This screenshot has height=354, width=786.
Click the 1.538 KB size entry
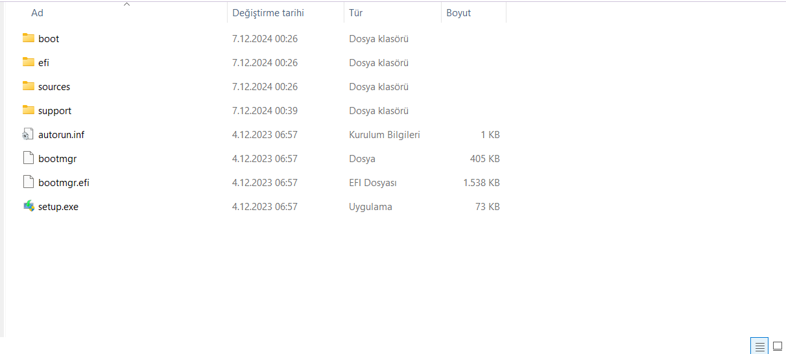(x=481, y=183)
